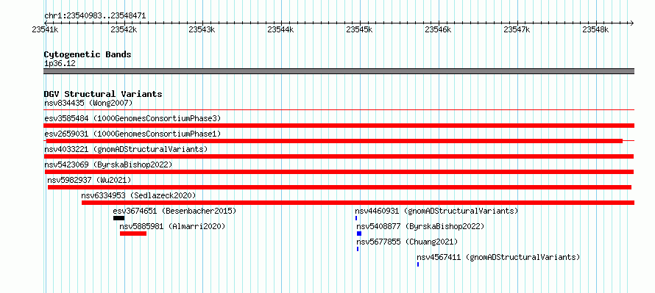Screen dimensions: 655x293
Task: Click the 23546k ruler position
Action: tap(438, 29)
